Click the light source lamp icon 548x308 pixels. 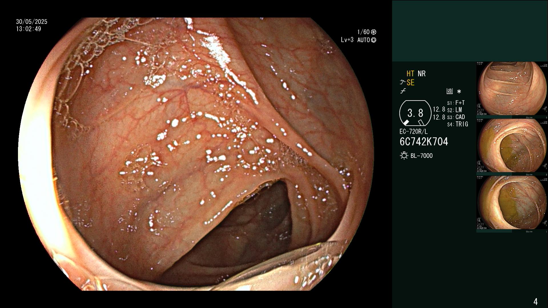[x=404, y=156]
